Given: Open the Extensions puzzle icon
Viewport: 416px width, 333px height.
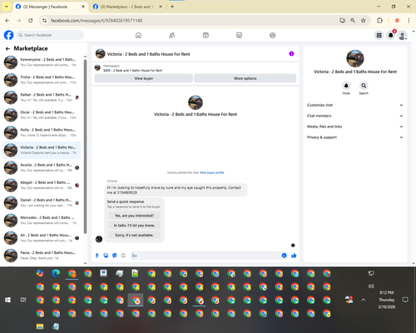Looking at the screenshot, I should (x=379, y=21).
